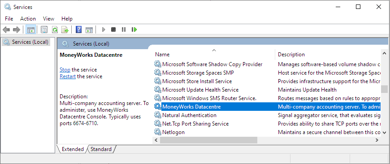
Task: Click the horizontal scrollbar right arrow
Action: tap(377, 140)
